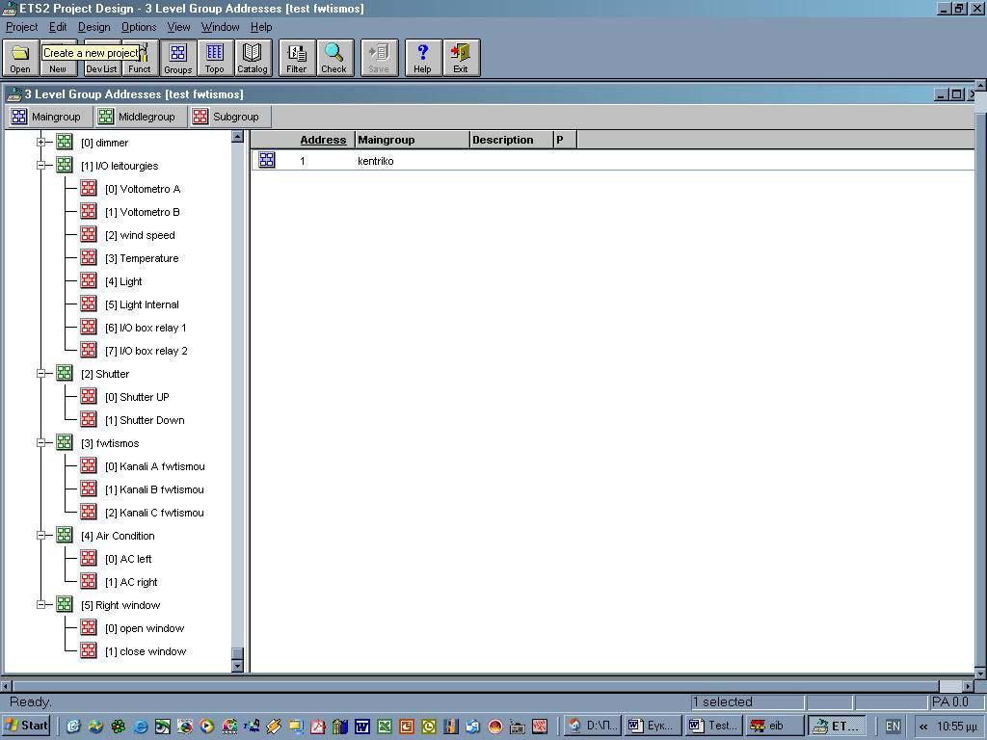Image resolution: width=987 pixels, height=740 pixels.
Task: Click the [0] dimmer middlegroup icon
Action: click(65, 142)
